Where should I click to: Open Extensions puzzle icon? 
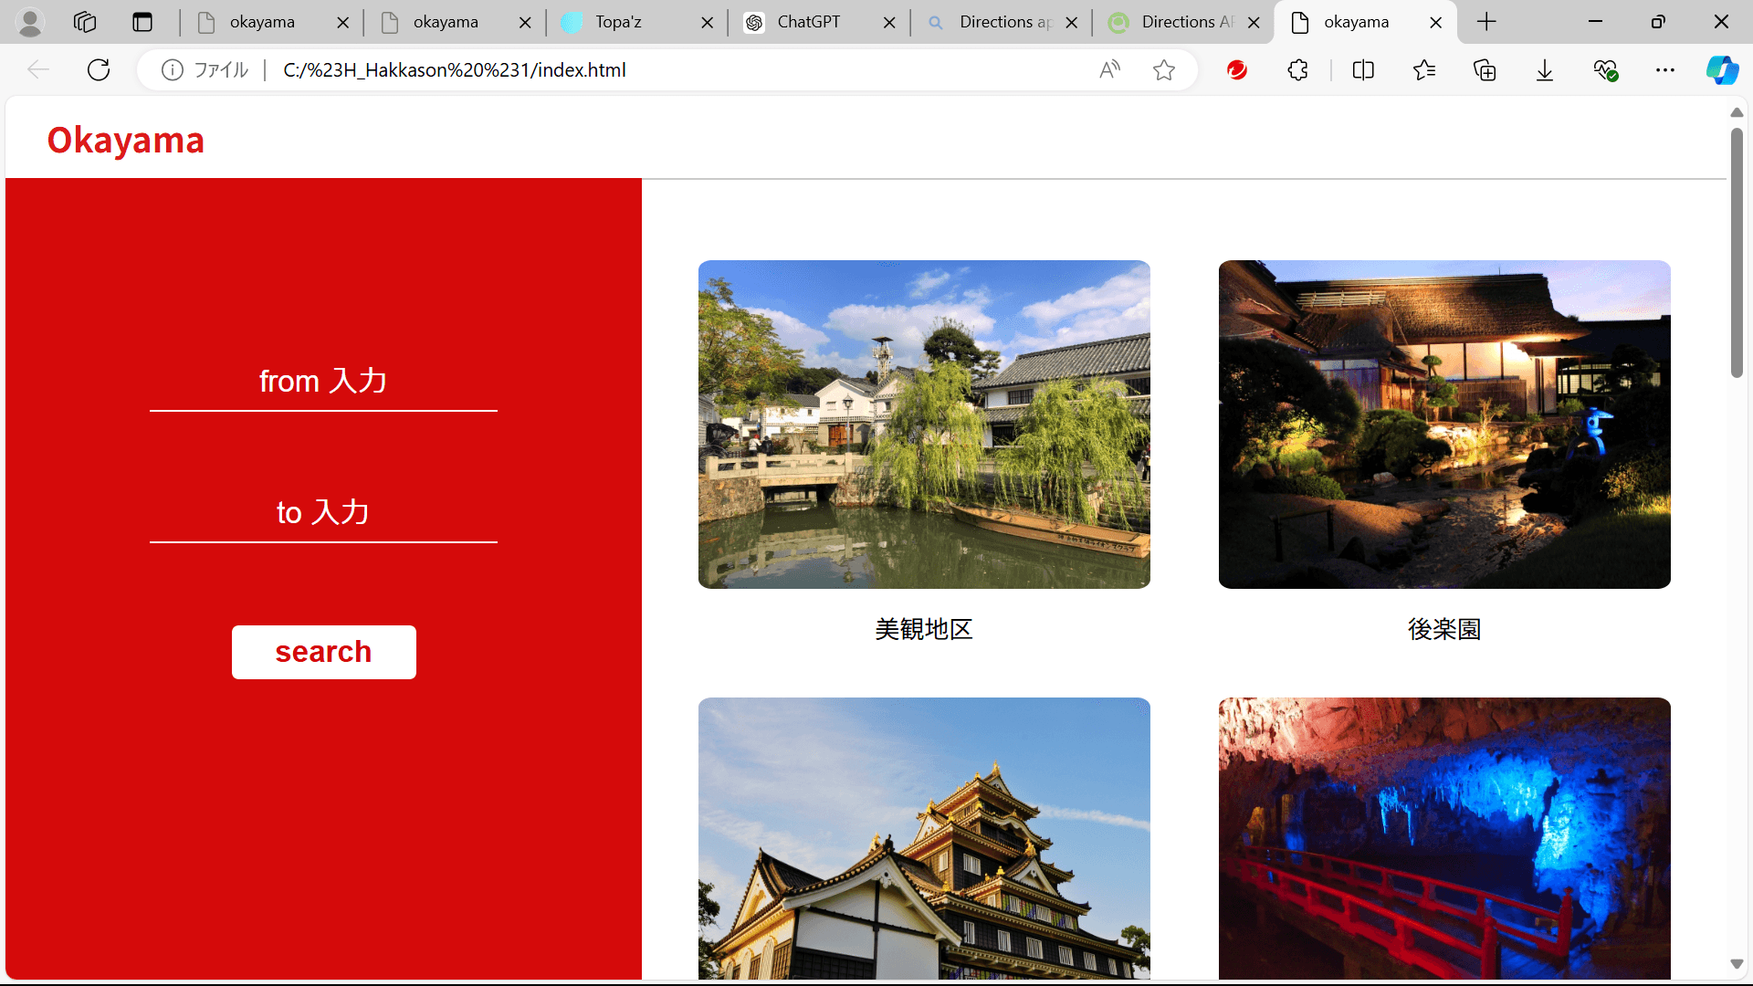pos(1297,69)
